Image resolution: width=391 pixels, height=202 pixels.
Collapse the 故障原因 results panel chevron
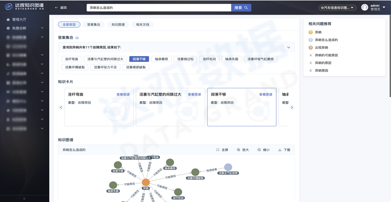(288, 47)
